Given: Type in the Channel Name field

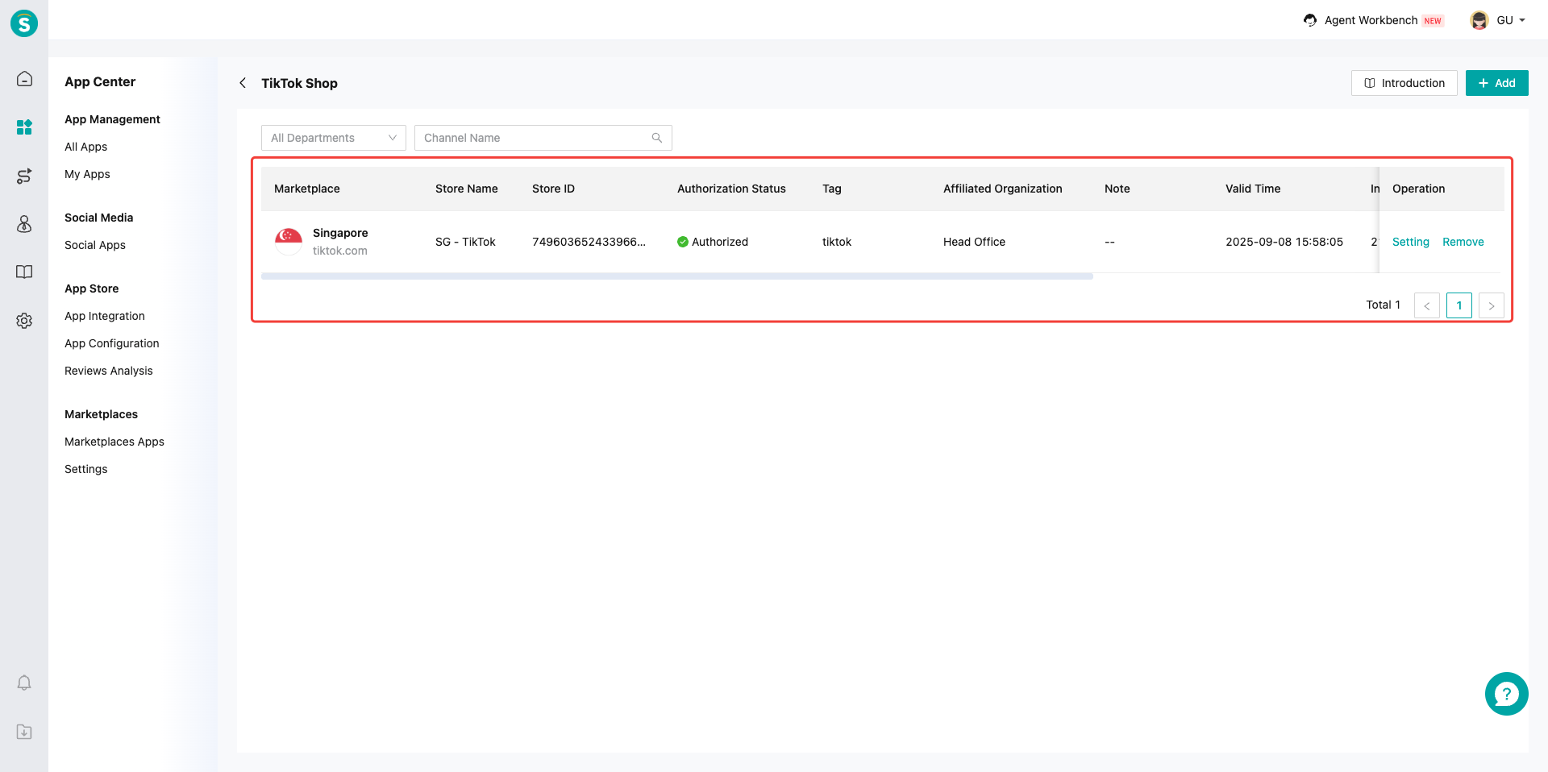Looking at the screenshot, I should tap(532, 138).
